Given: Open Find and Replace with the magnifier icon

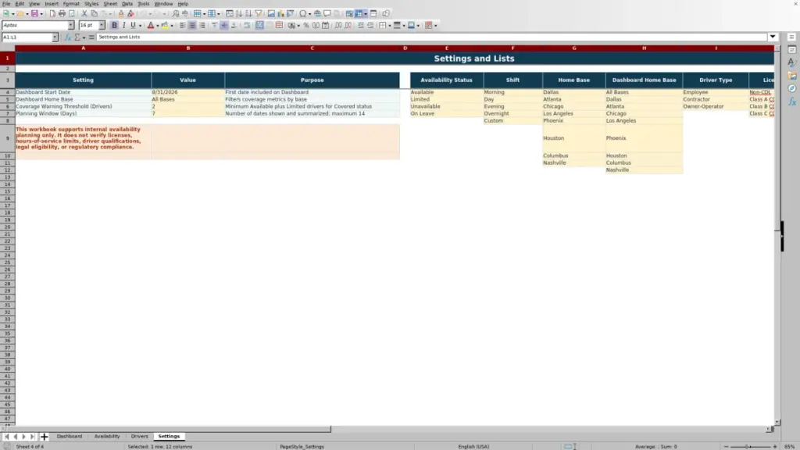Looking at the screenshot, I should (x=176, y=14).
